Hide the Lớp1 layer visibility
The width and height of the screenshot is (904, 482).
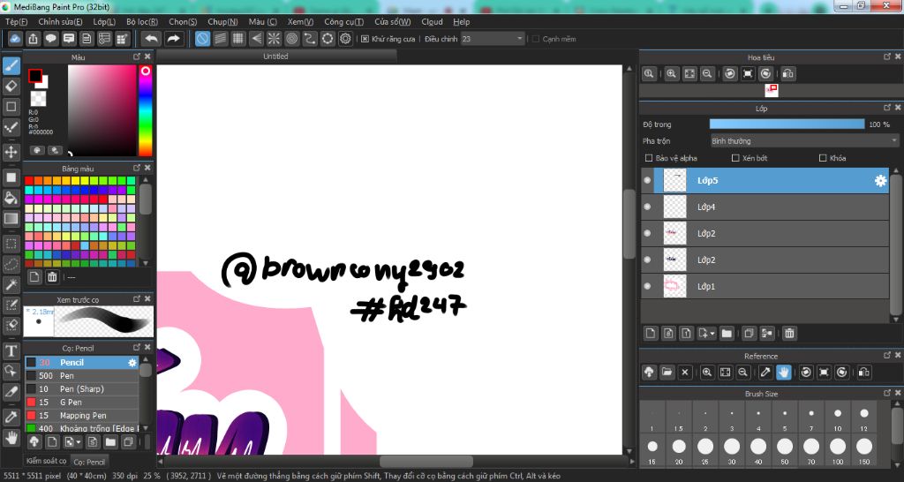coord(647,287)
